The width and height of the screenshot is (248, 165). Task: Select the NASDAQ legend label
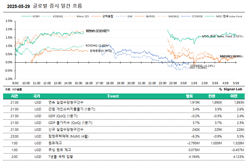tap(173, 16)
